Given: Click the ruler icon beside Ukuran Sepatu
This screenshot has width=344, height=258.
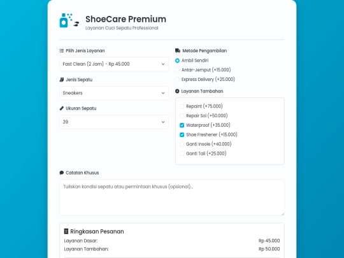Looking at the screenshot, I should (x=62, y=108).
